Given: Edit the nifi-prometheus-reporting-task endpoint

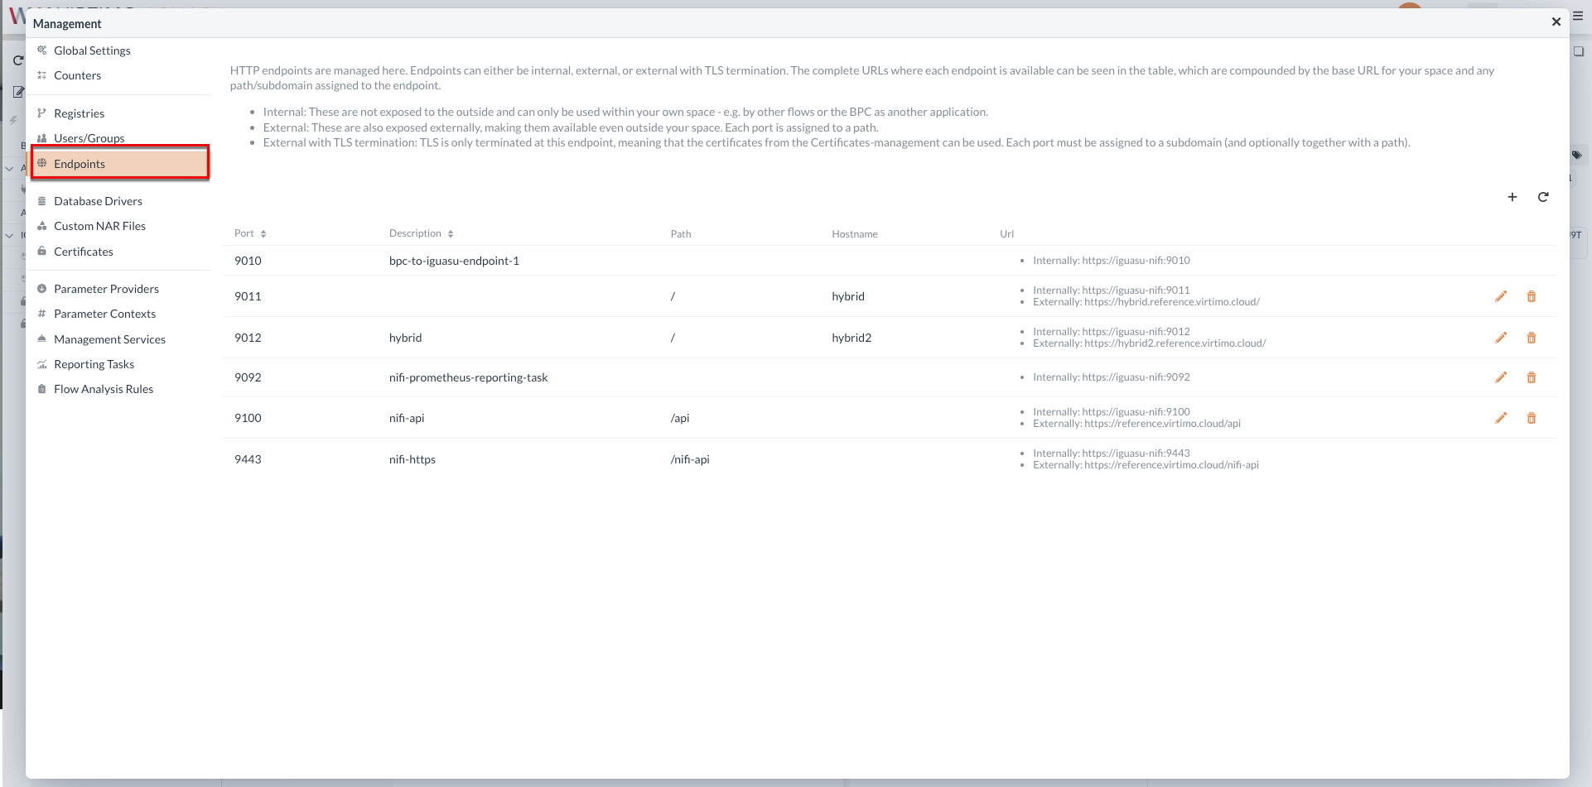Looking at the screenshot, I should 1501,377.
